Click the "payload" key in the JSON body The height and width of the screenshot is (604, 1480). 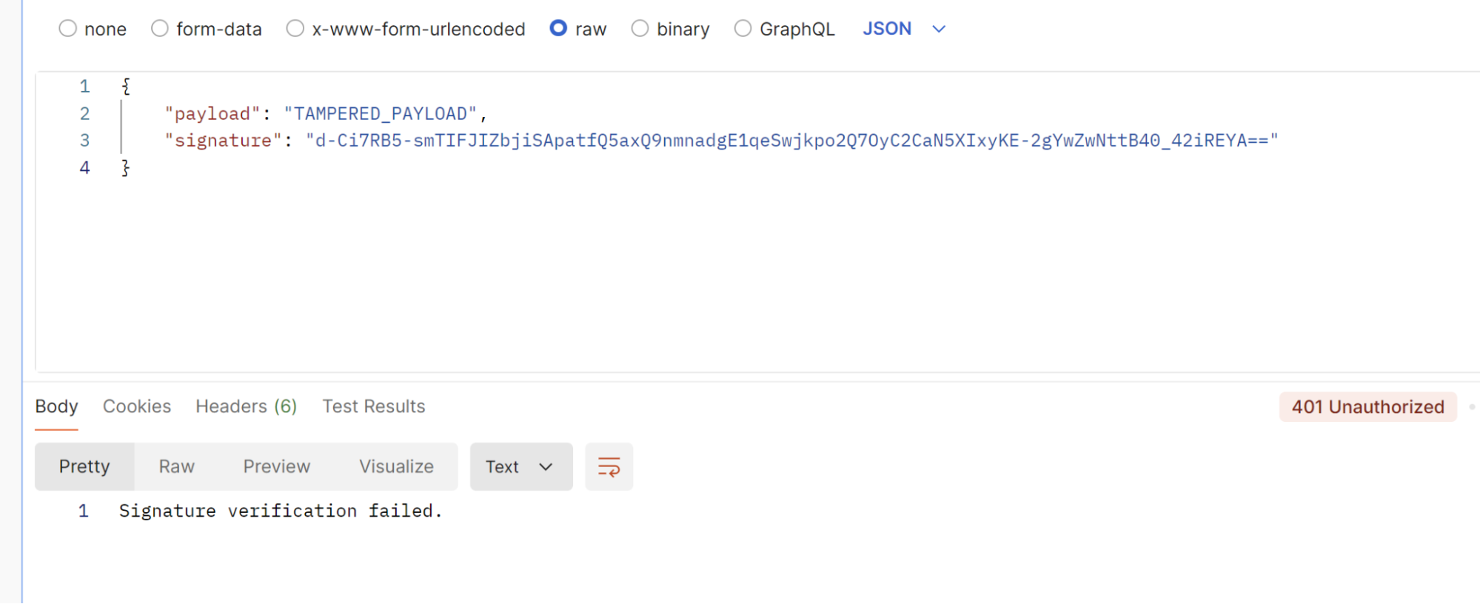point(212,113)
